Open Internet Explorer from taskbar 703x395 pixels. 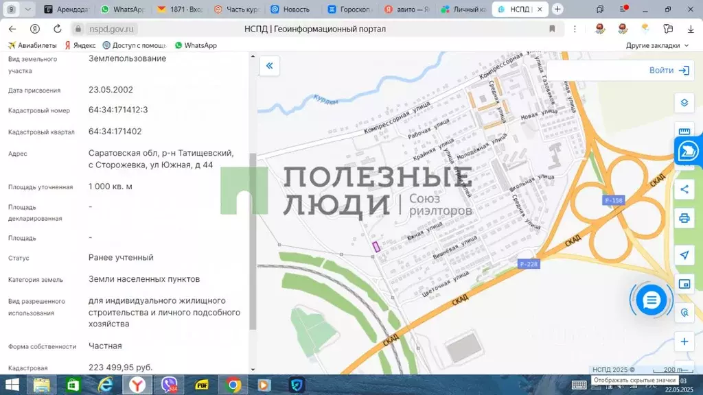coord(105,385)
